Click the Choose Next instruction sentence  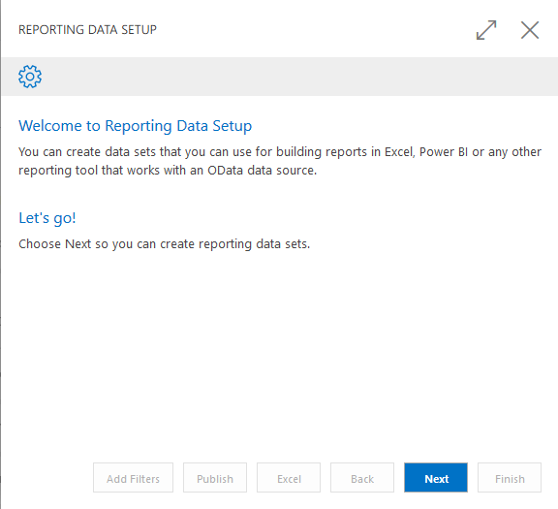(x=165, y=244)
